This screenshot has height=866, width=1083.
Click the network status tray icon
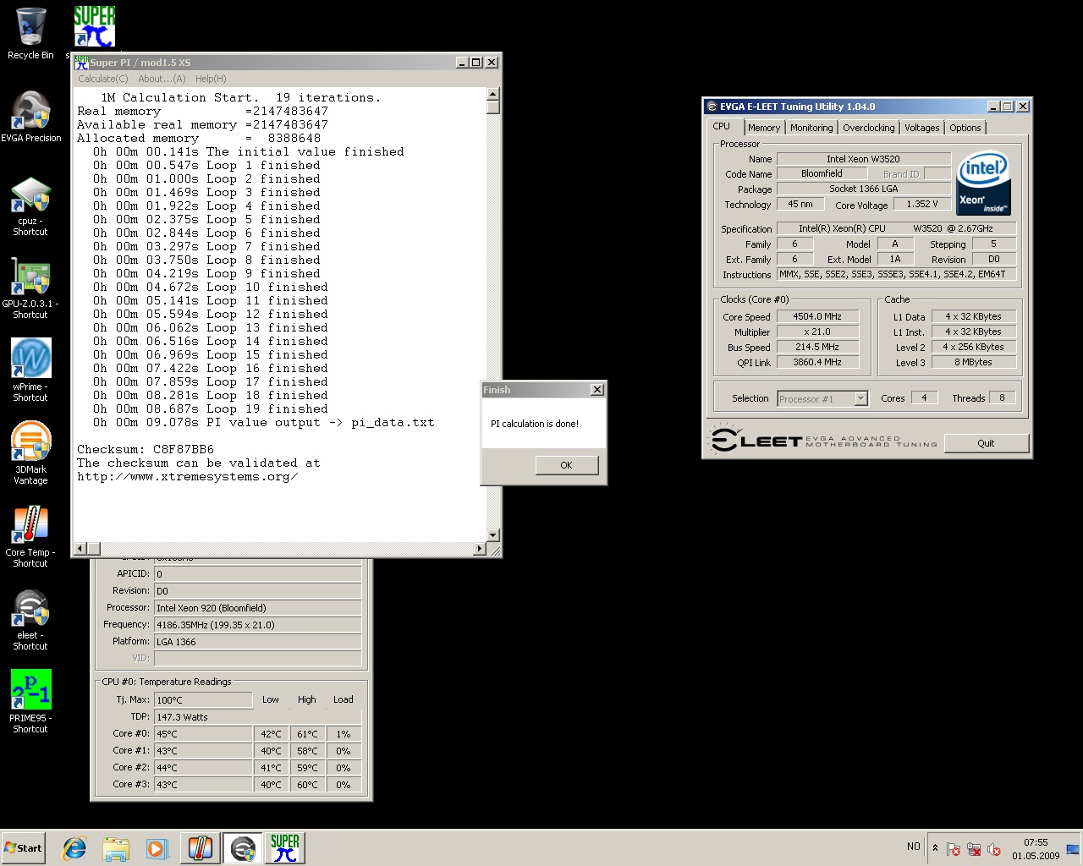click(x=974, y=849)
